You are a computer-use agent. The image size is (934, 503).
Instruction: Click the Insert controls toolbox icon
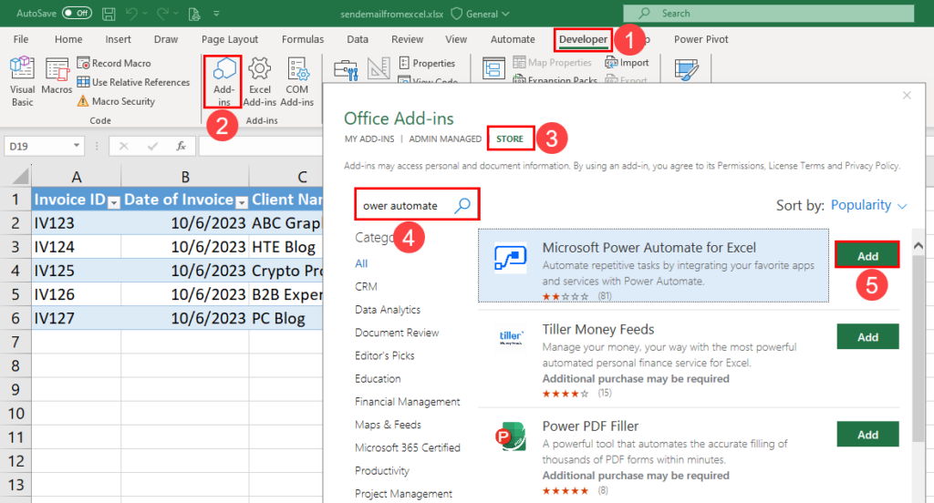click(346, 69)
